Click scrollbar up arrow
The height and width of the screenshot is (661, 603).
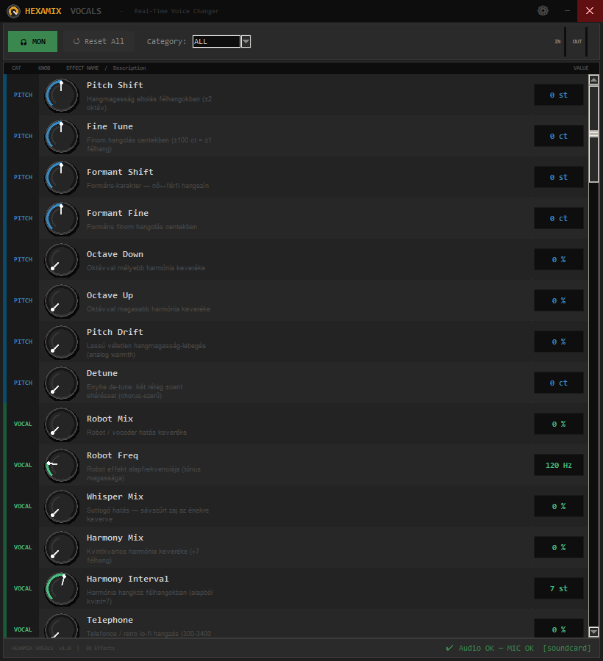(593, 79)
